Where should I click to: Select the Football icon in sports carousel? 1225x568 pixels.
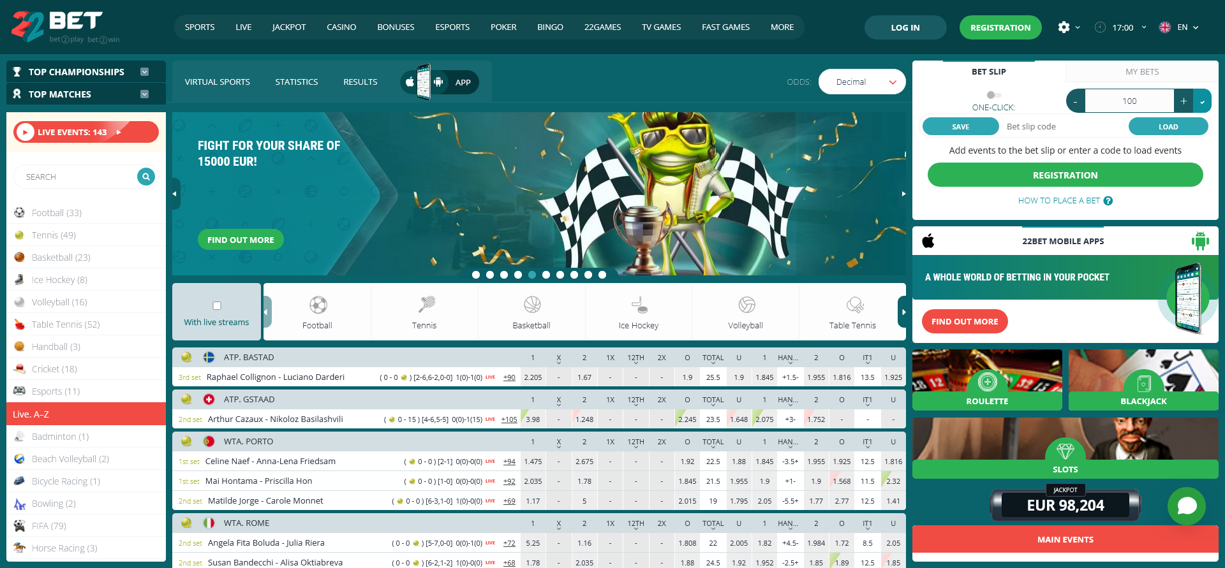(318, 305)
